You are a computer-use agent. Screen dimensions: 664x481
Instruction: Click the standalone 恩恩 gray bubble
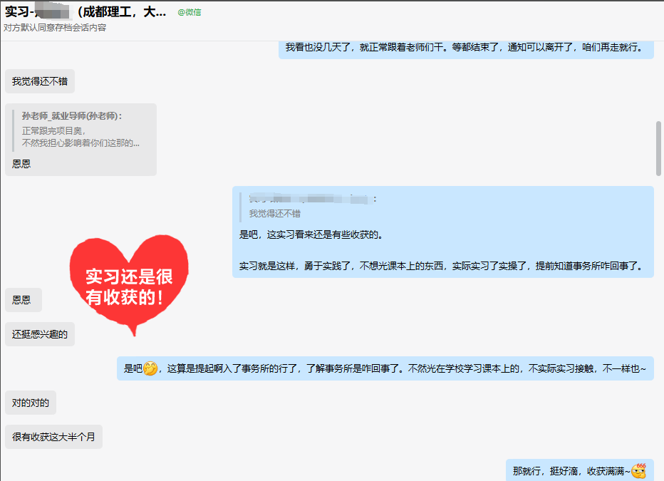(24, 300)
